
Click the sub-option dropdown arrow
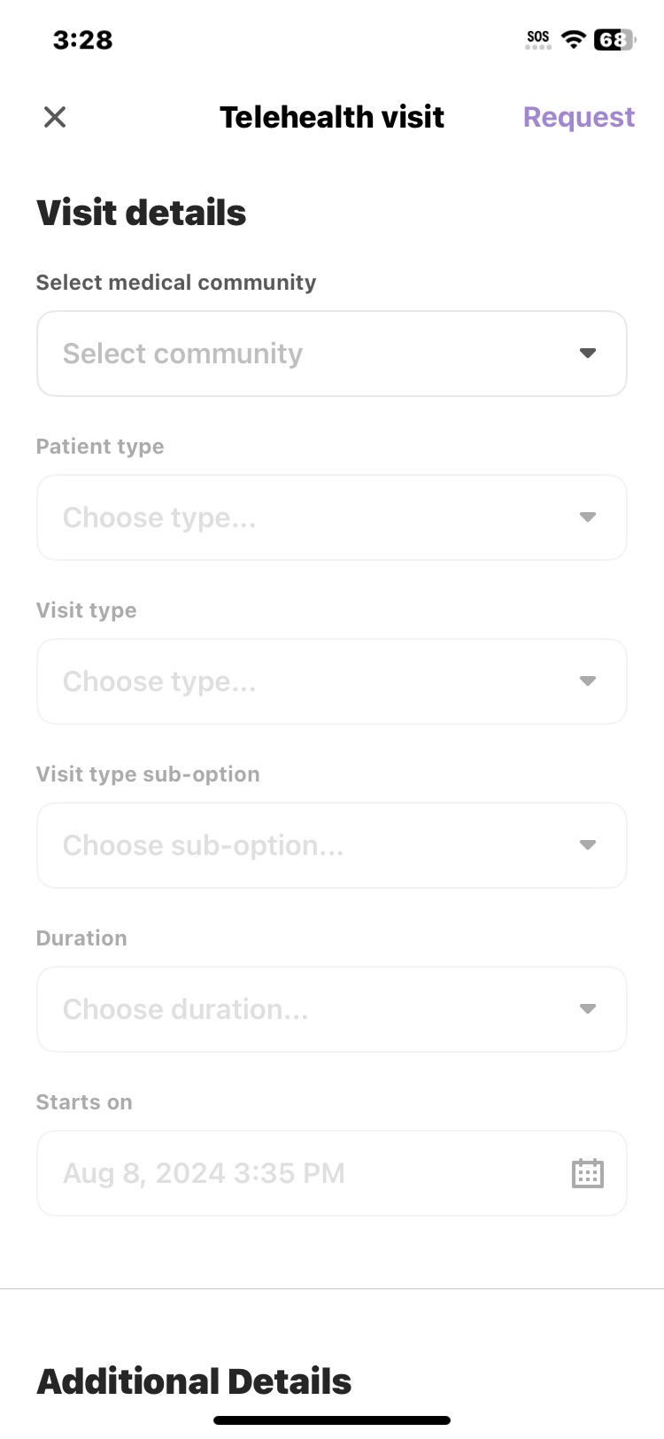coord(588,845)
